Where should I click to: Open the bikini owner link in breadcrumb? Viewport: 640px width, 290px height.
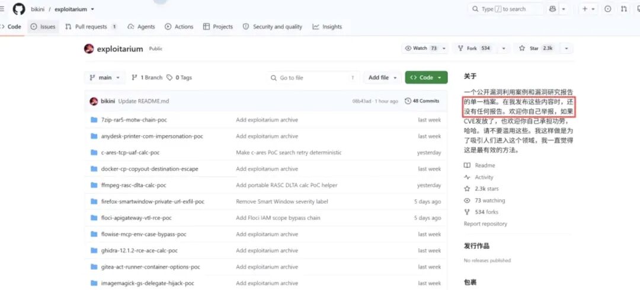[37, 9]
